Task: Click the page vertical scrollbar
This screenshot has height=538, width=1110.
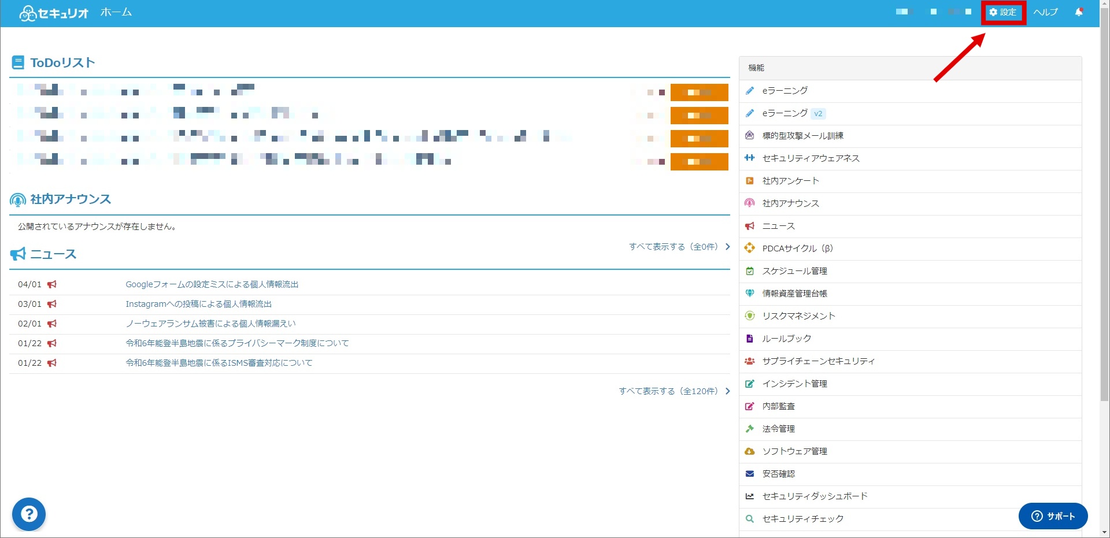Action: pyautogui.click(x=1104, y=205)
